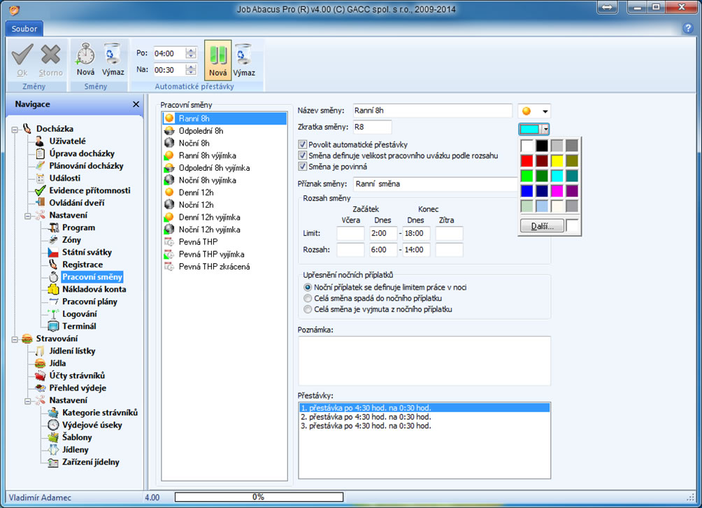Click Zóny icon in Nastavení
This screenshot has width=702, height=508.
click(x=53, y=240)
